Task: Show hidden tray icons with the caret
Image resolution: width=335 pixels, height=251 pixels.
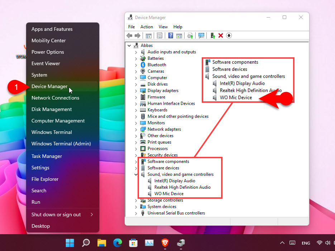Action: coord(282,243)
